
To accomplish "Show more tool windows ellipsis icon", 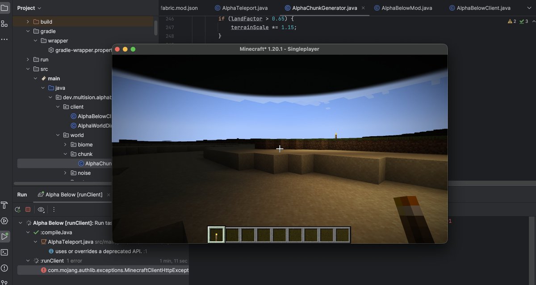I will (4, 39).
